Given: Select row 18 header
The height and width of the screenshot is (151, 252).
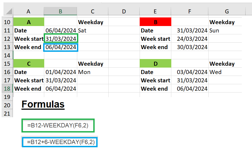Looking at the screenshot, I should (x=7, y=89).
